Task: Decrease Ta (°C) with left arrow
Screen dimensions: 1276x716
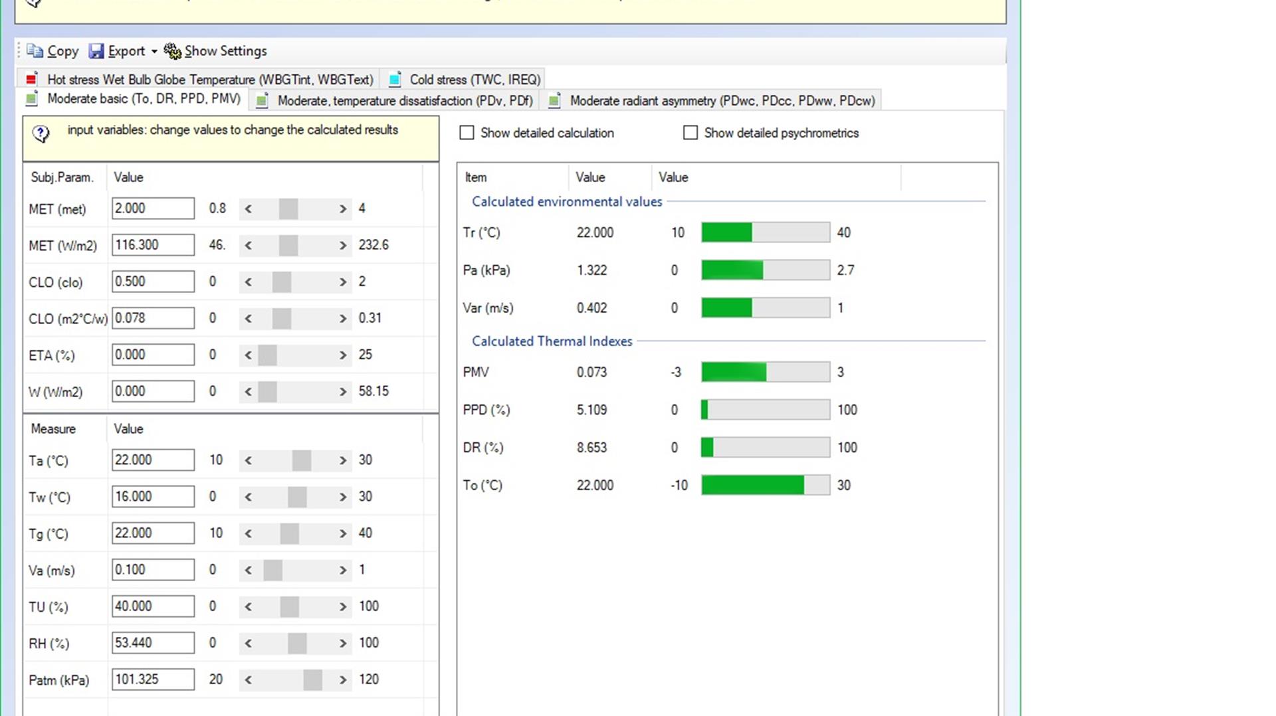Action: pos(249,460)
